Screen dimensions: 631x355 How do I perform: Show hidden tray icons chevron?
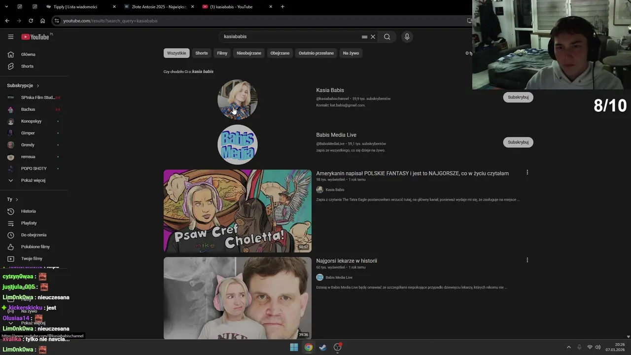tap(568, 347)
